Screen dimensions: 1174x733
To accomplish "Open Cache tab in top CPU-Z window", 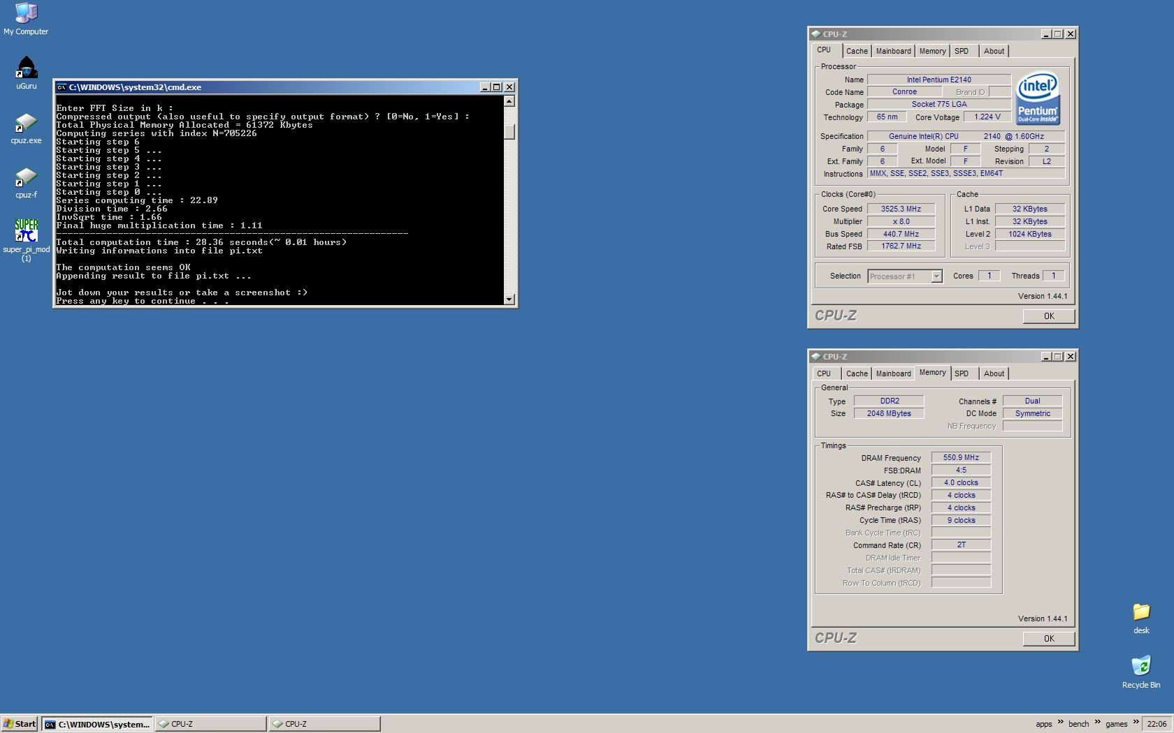I will 857,51.
